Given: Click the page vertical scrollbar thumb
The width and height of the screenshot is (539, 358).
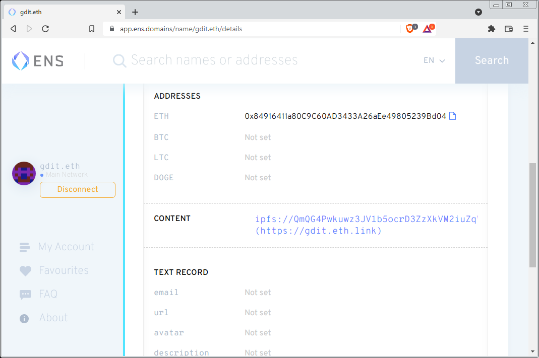Looking at the screenshot, I should coord(532,215).
